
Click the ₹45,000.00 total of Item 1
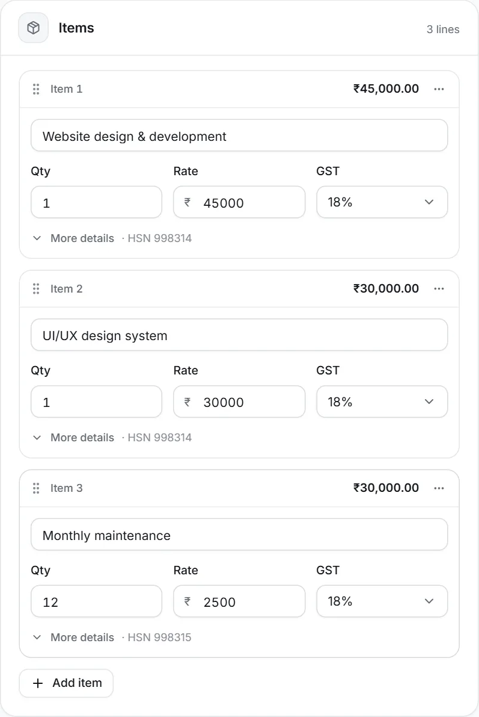pos(386,88)
